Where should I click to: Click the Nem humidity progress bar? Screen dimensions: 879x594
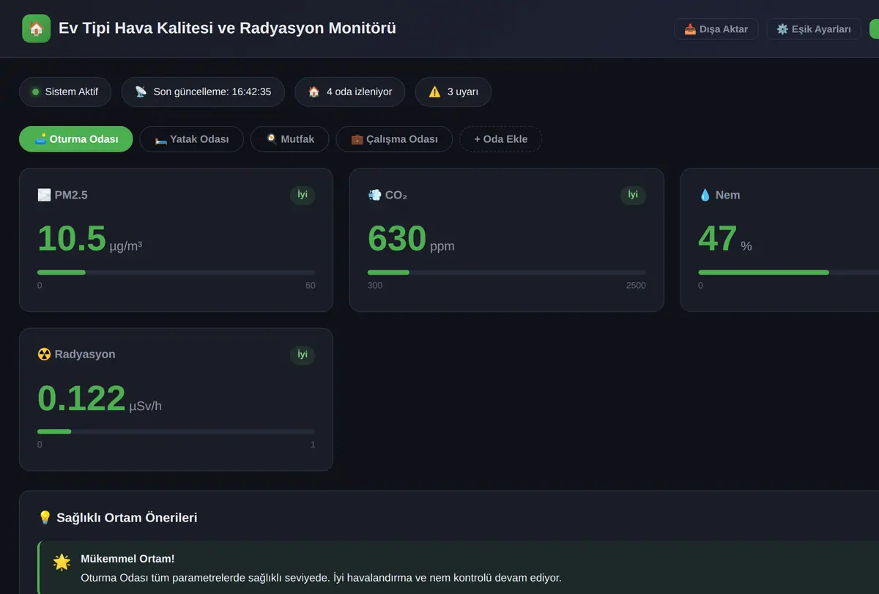click(788, 272)
